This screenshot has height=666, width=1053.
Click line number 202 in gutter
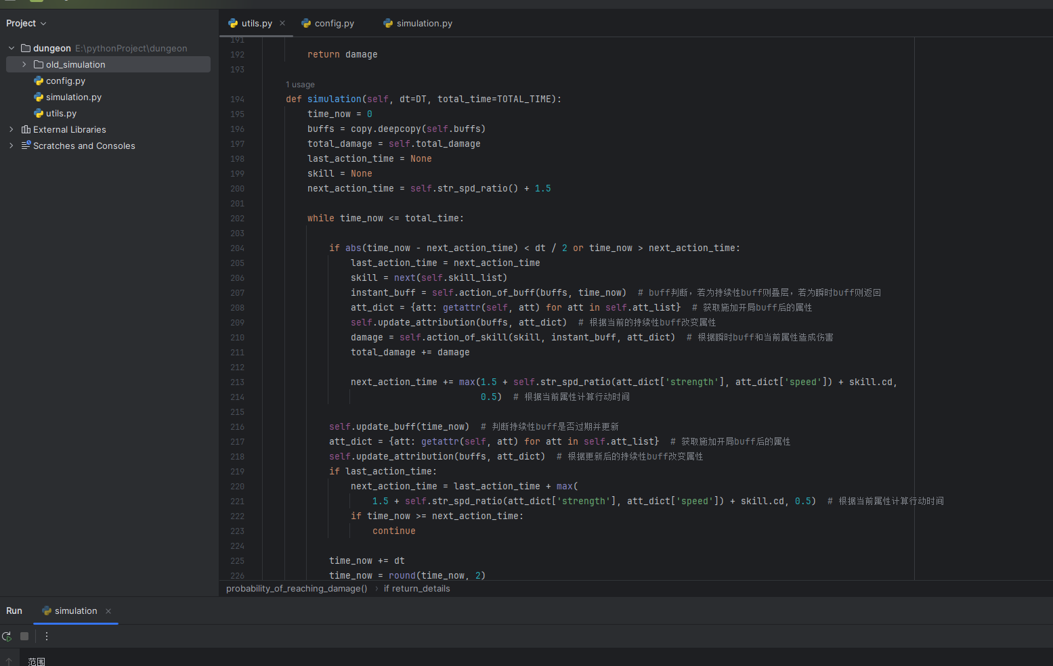[x=237, y=219]
